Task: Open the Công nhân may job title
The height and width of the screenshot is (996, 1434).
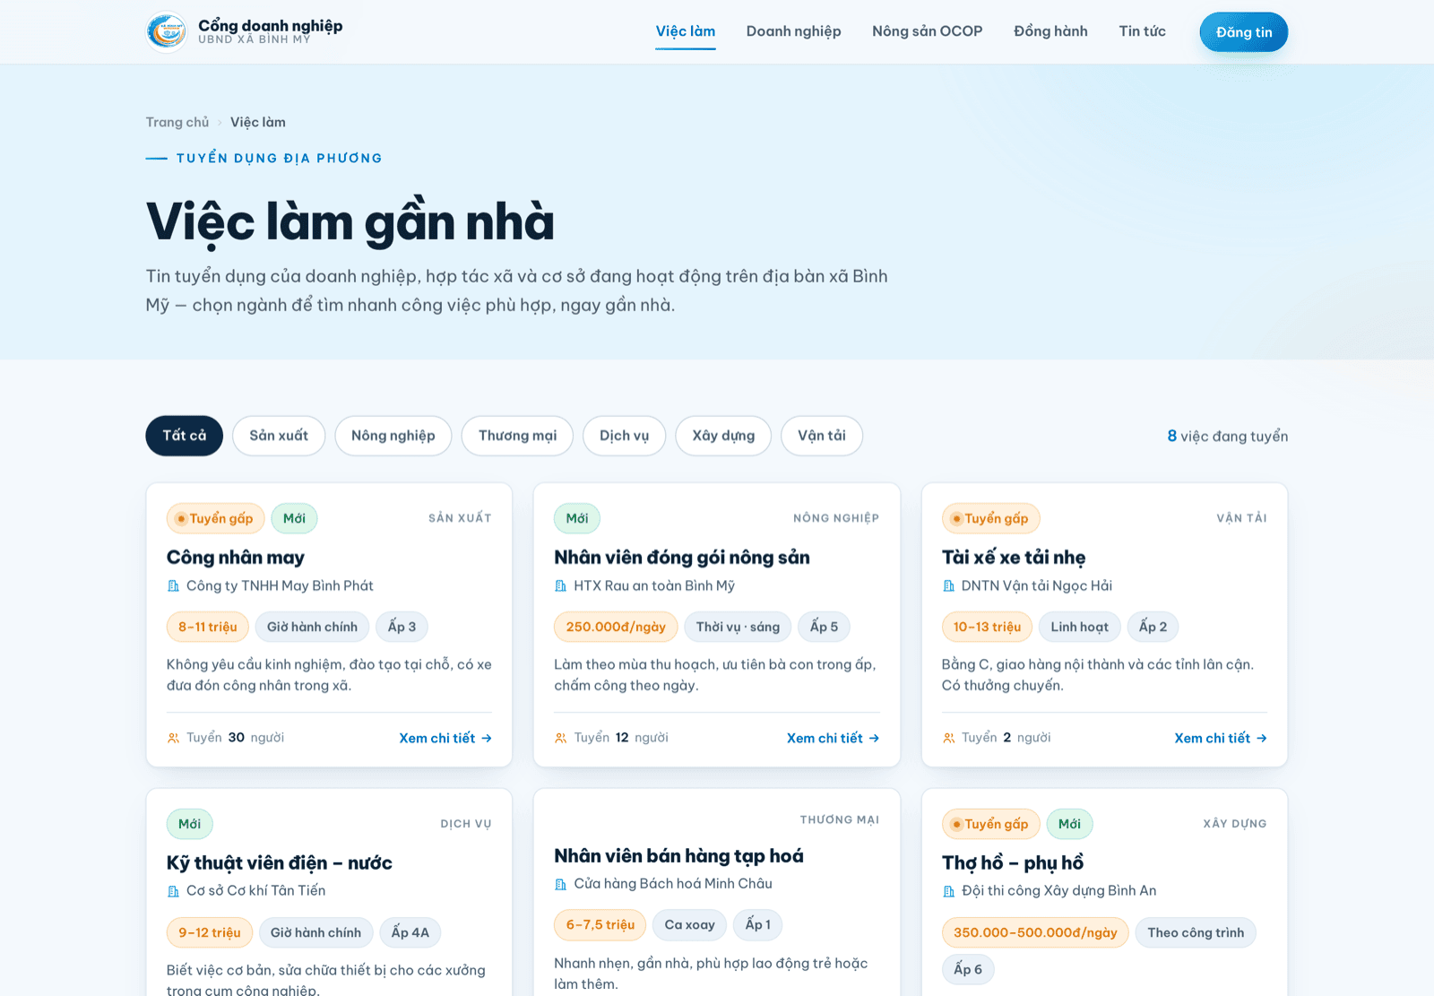Action: pyautogui.click(x=236, y=558)
